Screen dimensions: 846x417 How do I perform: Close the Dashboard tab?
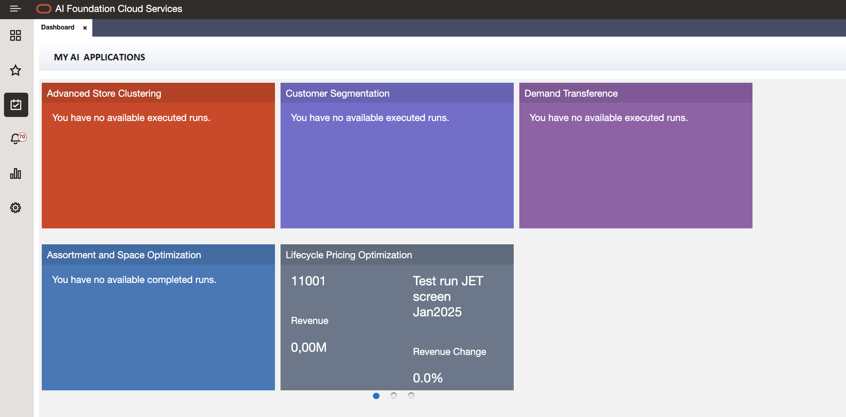click(85, 28)
